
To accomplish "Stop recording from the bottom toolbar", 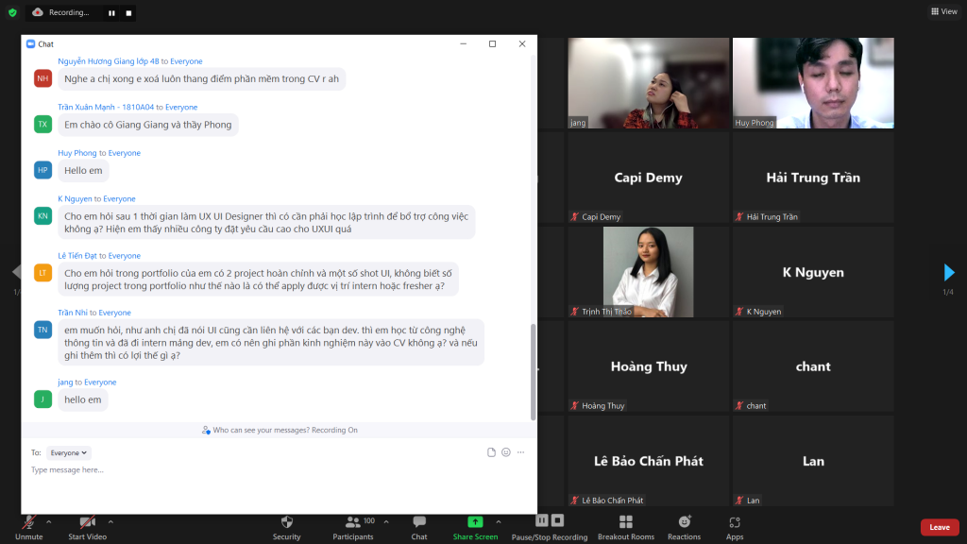I will [557, 520].
